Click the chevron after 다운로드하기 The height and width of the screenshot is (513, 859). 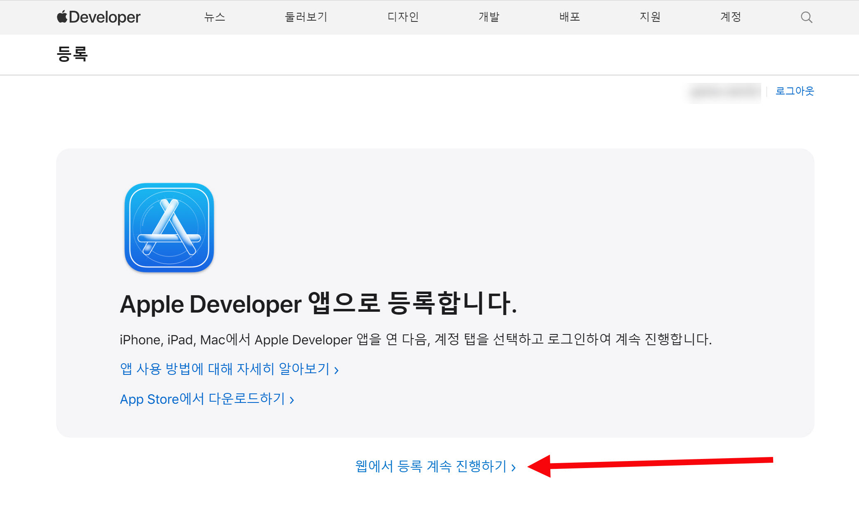[x=292, y=400]
